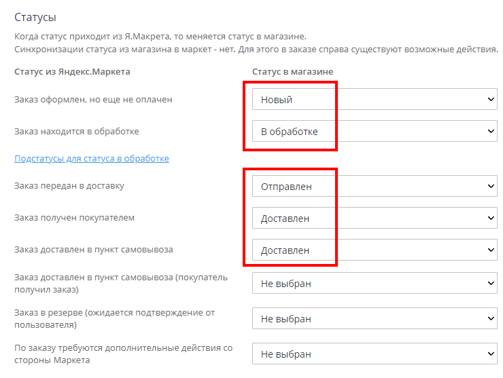
Task: Open the 'Отправлен' status dropdown
Action: pyautogui.click(x=375, y=187)
